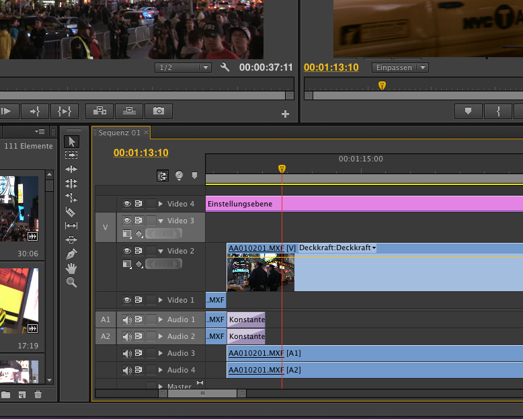Select the Pen tool
Viewport: 523px width, 419px height.
tap(72, 254)
